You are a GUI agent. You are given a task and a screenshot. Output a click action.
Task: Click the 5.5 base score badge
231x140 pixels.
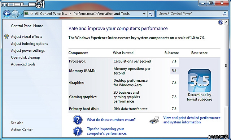pos(200,81)
